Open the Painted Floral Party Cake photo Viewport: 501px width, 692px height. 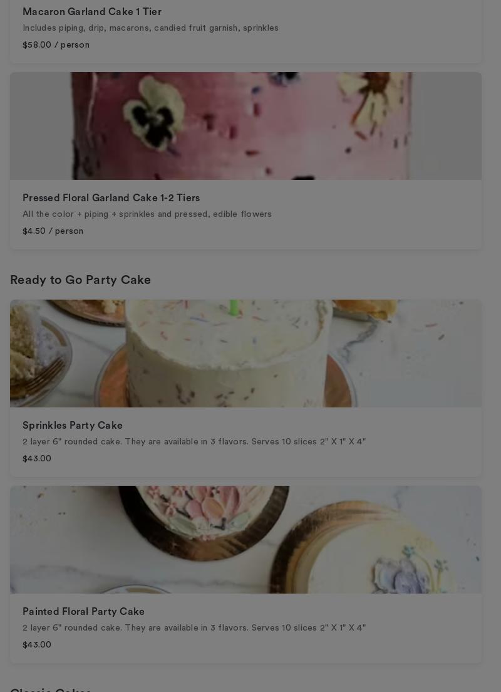click(x=245, y=540)
